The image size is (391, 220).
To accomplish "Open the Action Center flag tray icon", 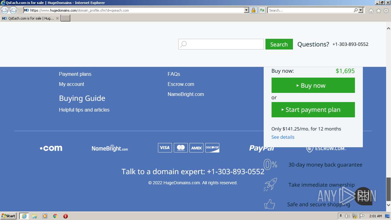I will (x=362, y=216).
